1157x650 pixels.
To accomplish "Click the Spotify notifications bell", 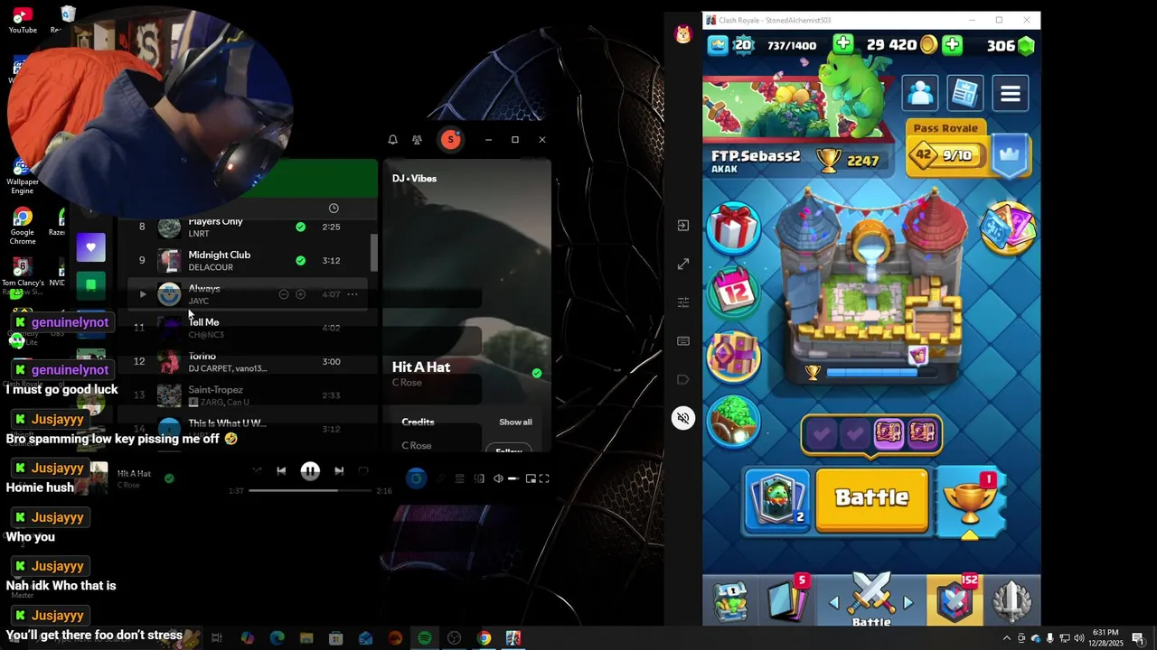I will (x=392, y=140).
